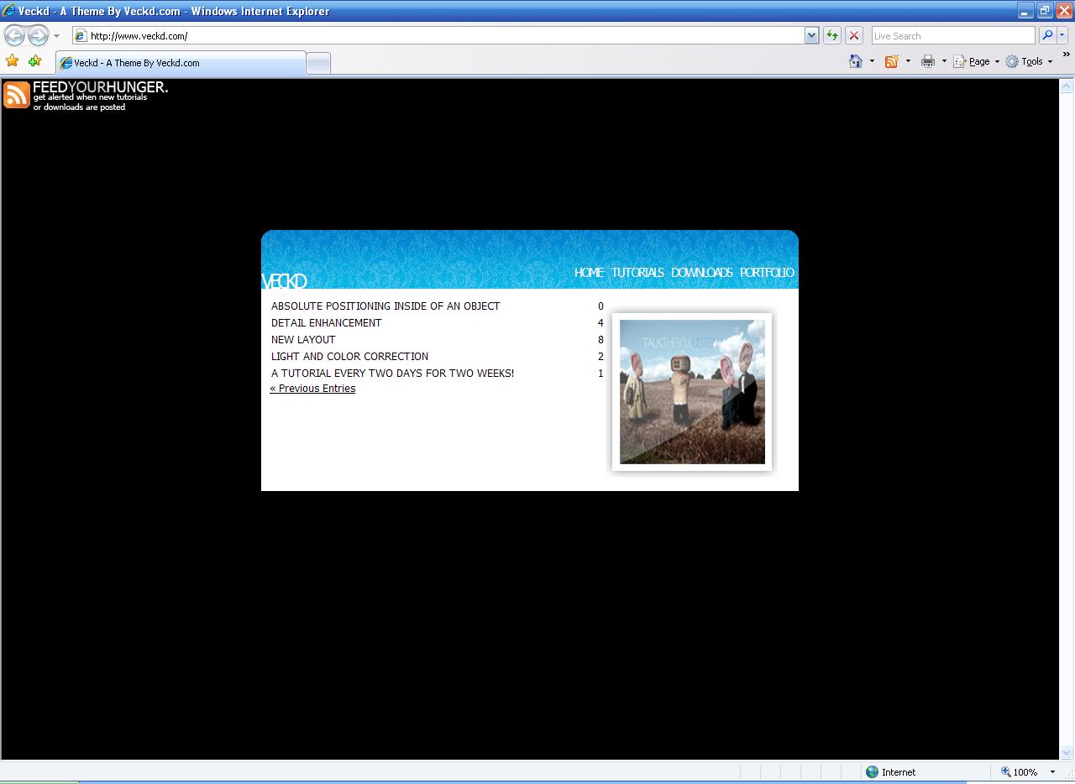
Task: Click the vertical scrollbar down arrow
Action: [x=1067, y=753]
